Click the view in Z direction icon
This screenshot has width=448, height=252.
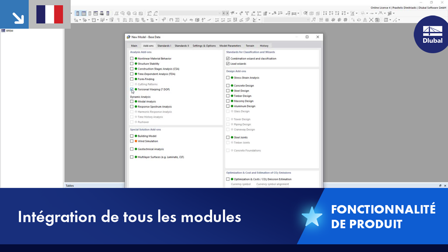pos(337,13)
